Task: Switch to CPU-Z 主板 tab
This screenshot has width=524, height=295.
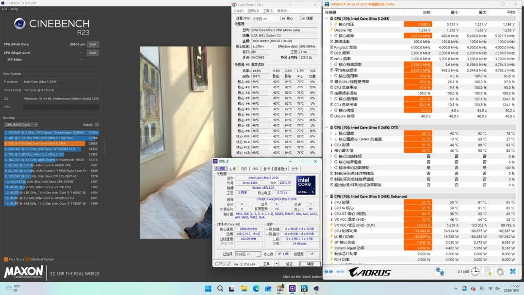Action: click(x=232, y=169)
